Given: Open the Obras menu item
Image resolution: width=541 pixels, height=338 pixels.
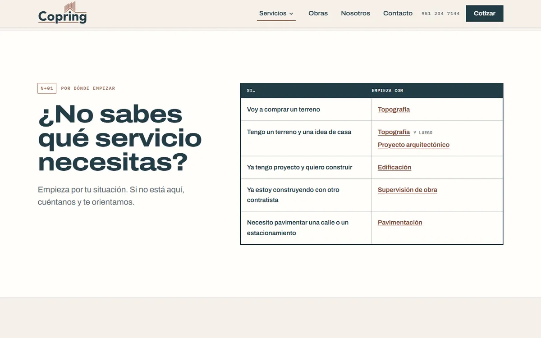Looking at the screenshot, I should pyautogui.click(x=318, y=14).
